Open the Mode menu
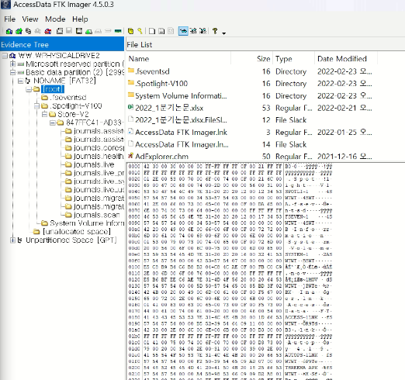 (x=55, y=19)
